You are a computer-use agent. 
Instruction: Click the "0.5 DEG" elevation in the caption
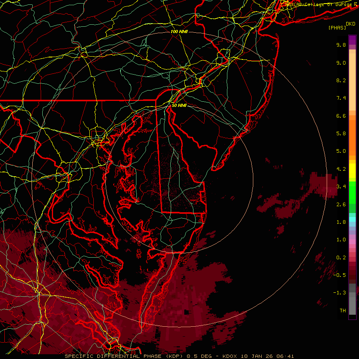pos(200,356)
